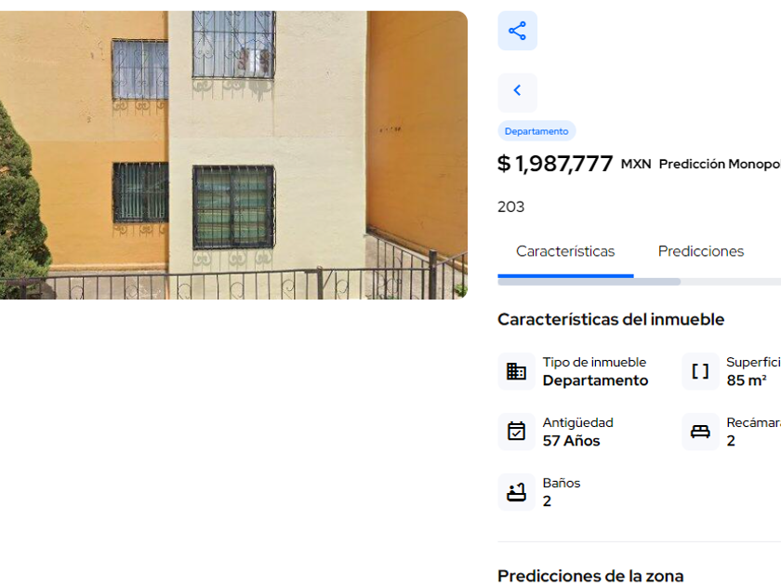Viewport: 781px width, 586px height.
Task: Click the share icon button
Action: click(517, 31)
